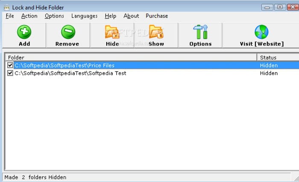Click the green Add folder icon

click(x=24, y=32)
